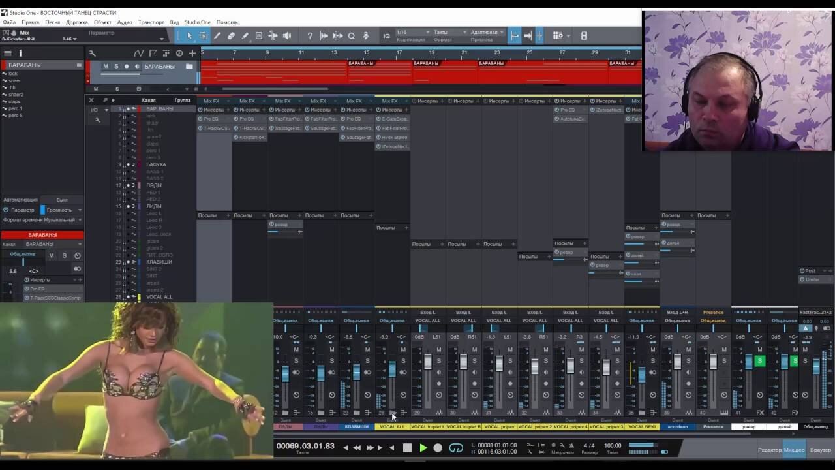Click the IQ input quantize button

click(386, 36)
